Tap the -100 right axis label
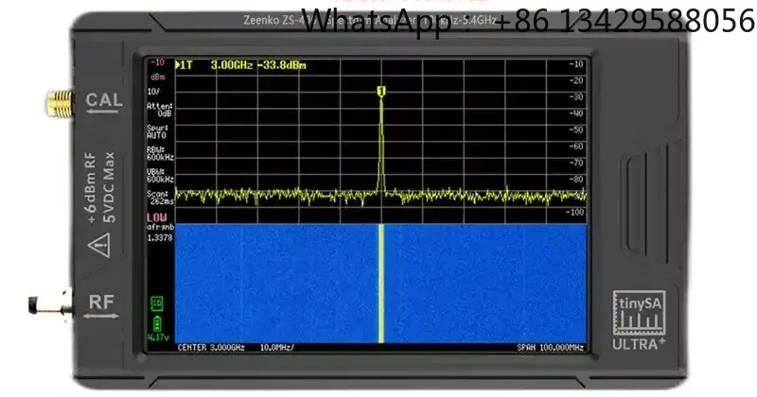Image resolution: width=757 pixels, height=397 pixels. [x=574, y=212]
